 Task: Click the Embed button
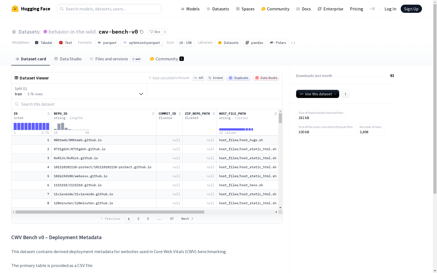[x=215, y=78]
